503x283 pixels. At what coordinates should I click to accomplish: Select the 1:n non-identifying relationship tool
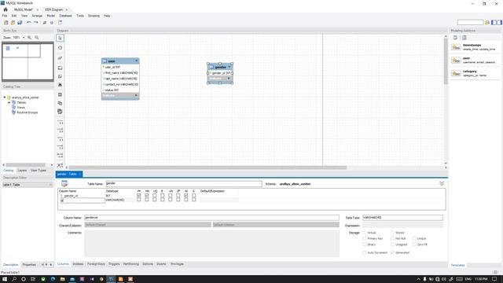(60, 130)
